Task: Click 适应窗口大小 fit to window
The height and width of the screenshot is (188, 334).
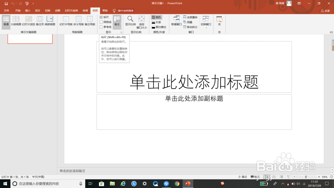Action: click(x=142, y=22)
